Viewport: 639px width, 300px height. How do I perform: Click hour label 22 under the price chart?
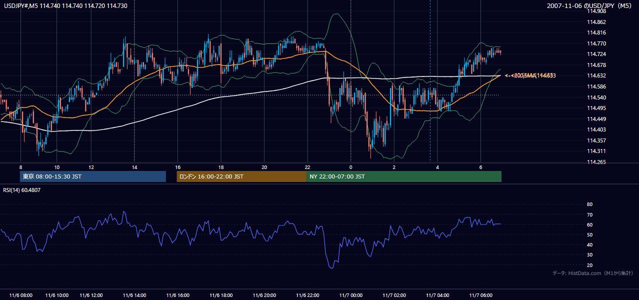pos(307,167)
